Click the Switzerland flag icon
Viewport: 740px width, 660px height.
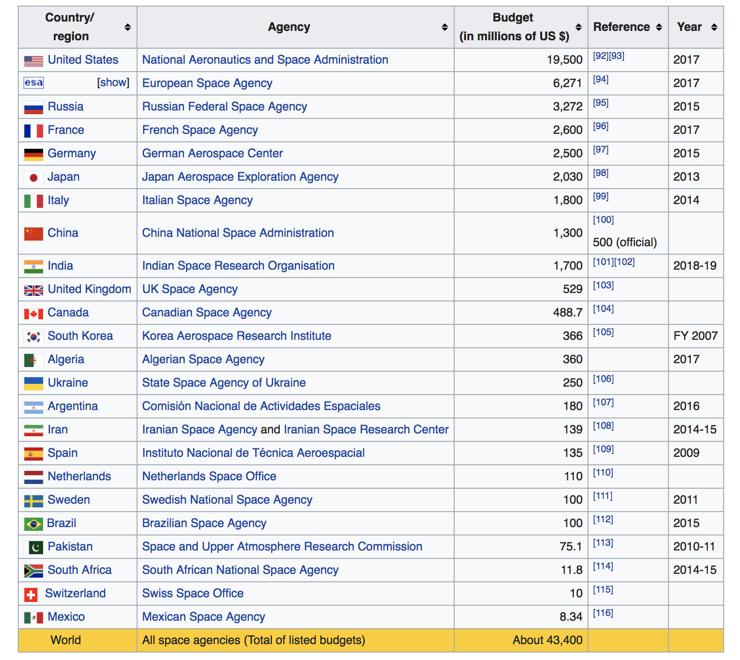[31, 594]
